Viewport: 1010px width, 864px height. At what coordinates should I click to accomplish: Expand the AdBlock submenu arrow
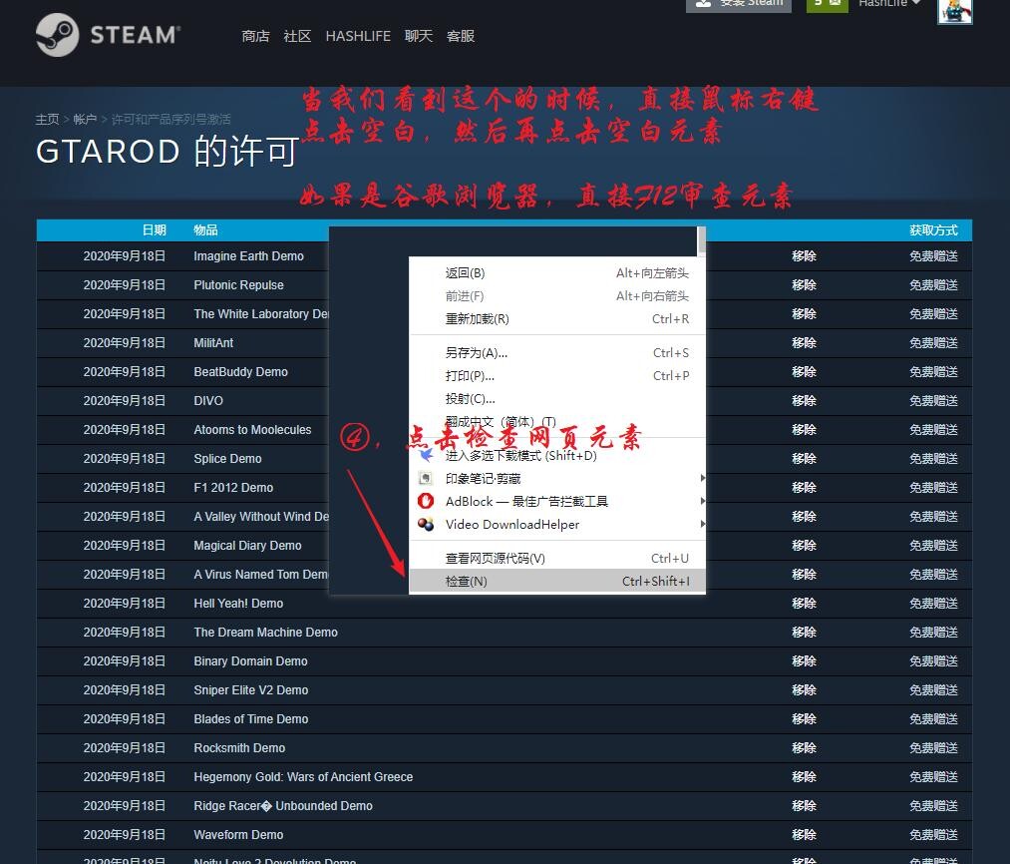click(x=701, y=501)
